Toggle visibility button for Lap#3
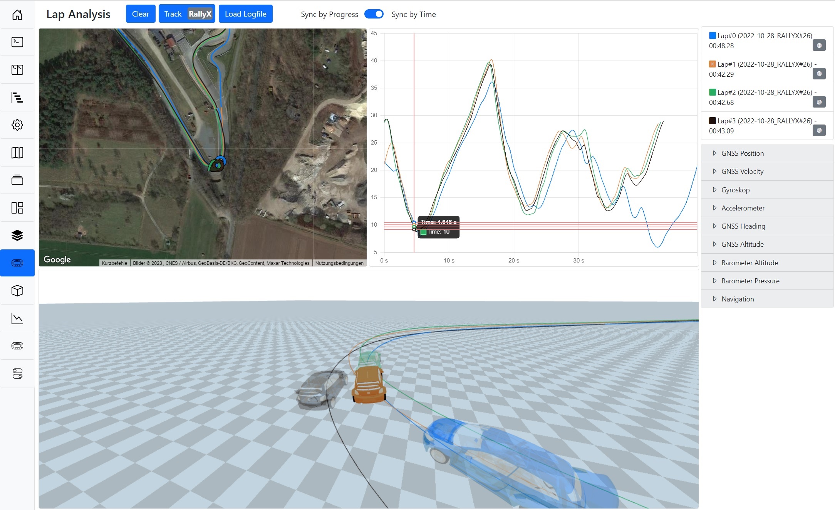 [x=819, y=130]
